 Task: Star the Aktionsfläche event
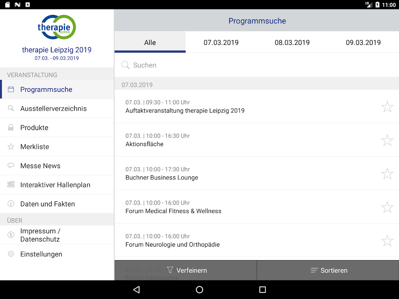[387, 140]
